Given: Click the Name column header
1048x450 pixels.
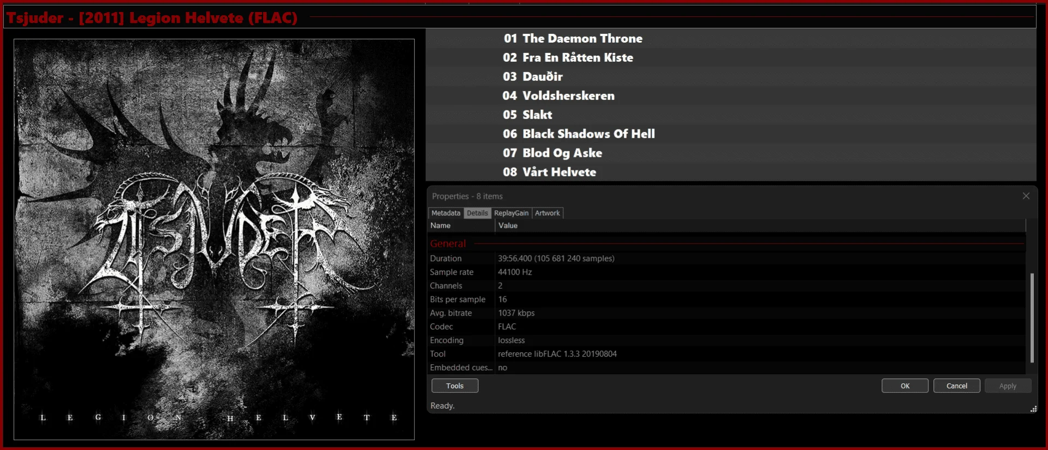Looking at the screenshot, I should (x=461, y=226).
